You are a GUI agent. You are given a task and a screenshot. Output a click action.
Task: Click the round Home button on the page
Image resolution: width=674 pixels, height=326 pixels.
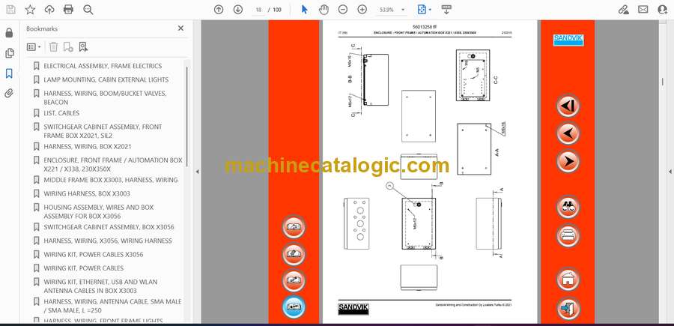tap(568, 279)
